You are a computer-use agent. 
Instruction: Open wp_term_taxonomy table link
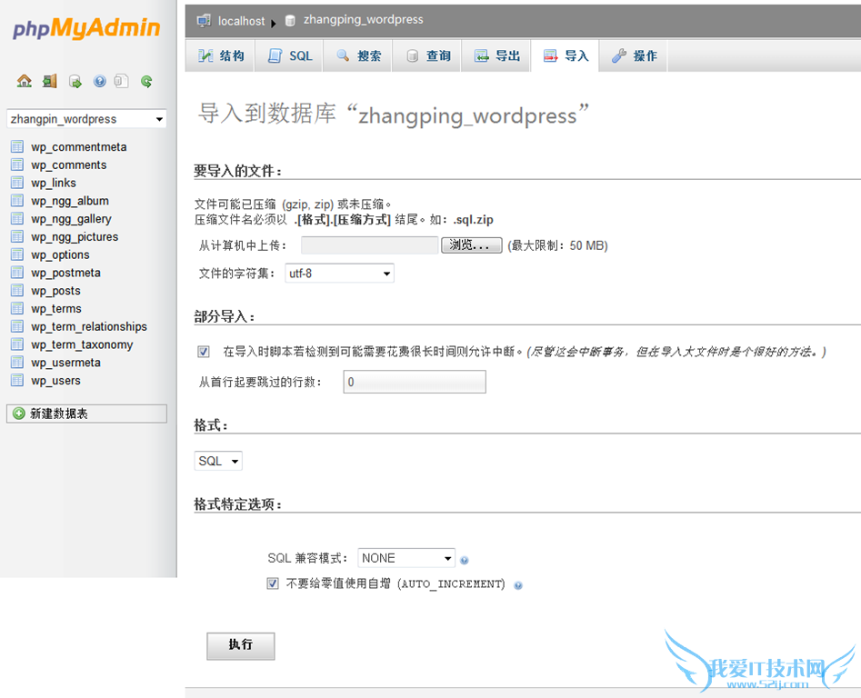tap(82, 344)
